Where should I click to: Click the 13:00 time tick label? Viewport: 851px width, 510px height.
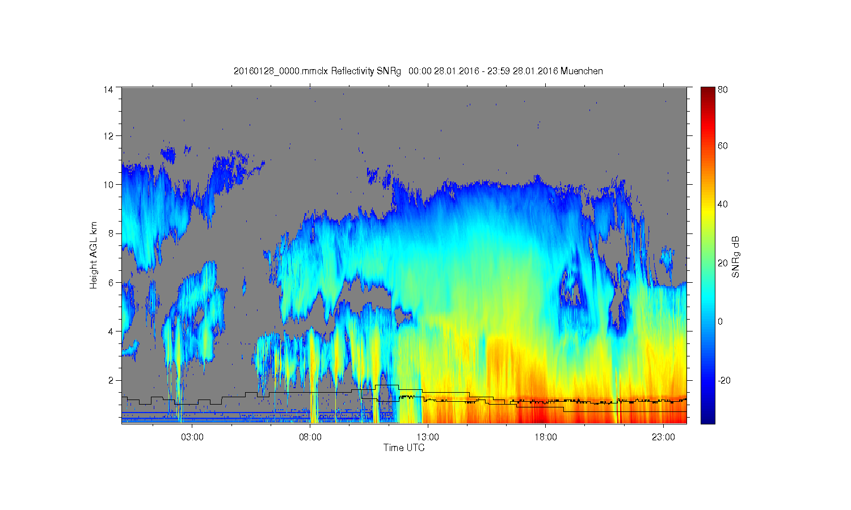(x=428, y=437)
